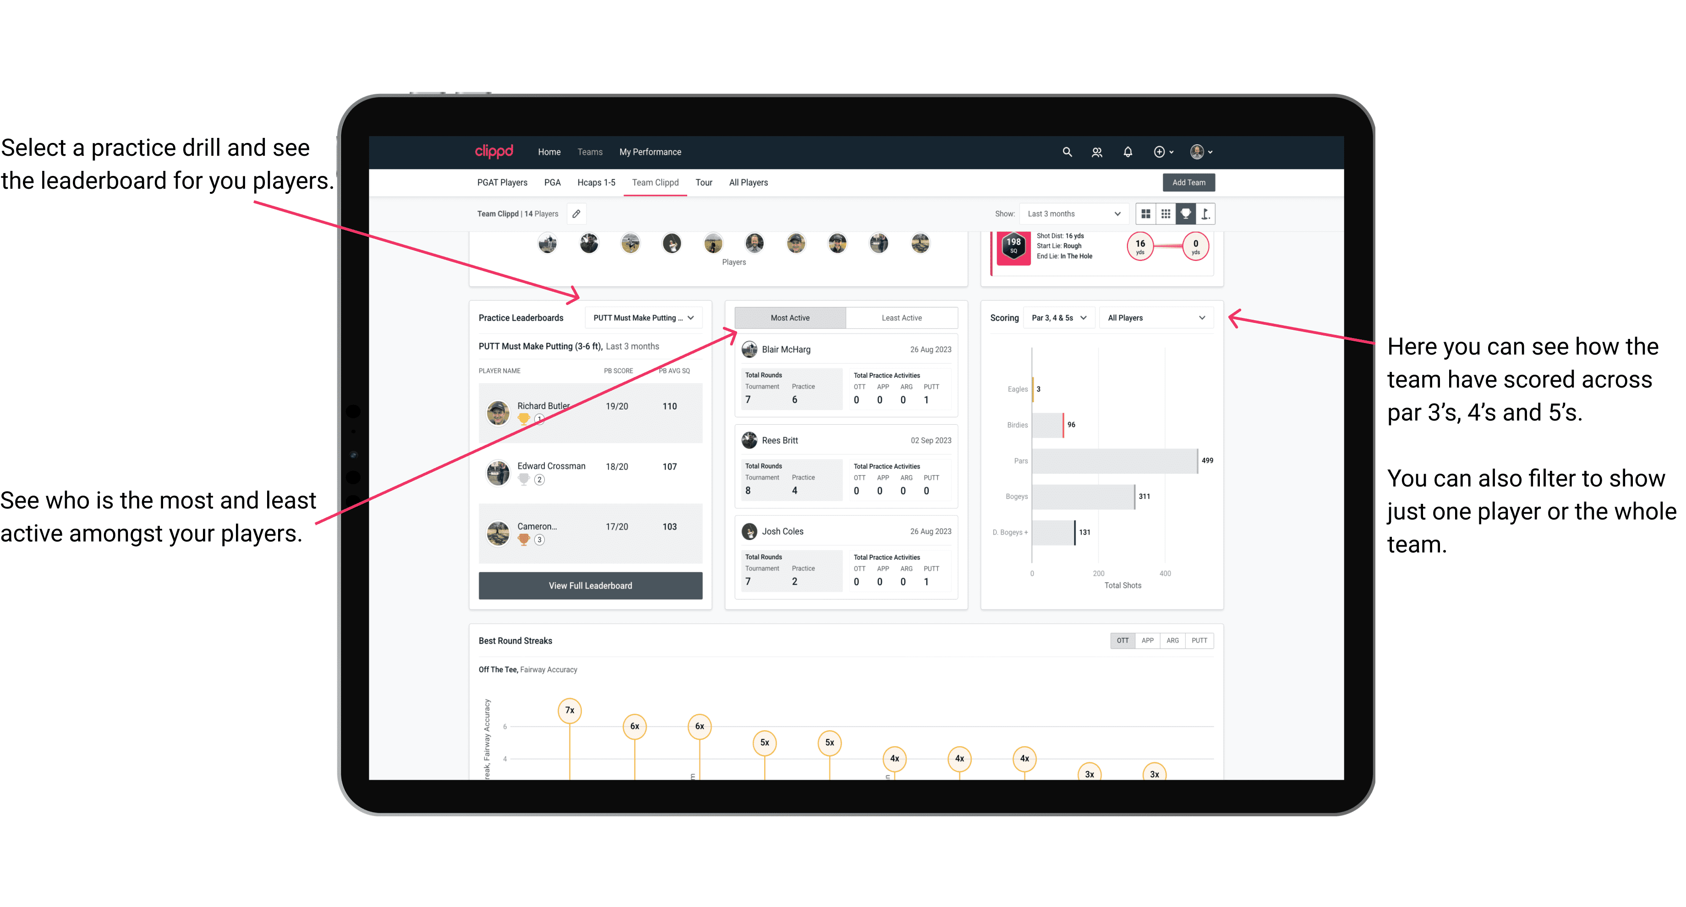This screenshot has height=907, width=1686.
Task: Toggle Most Active to Least Active view
Action: pyautogui.click(x=902, y=318)
